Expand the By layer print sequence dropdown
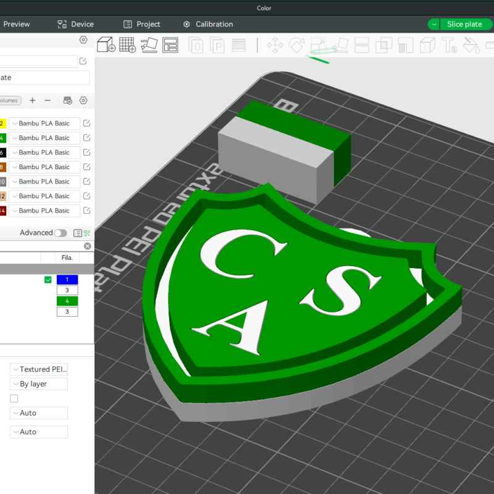The height and width of the screenshot is (494, 494). (x=38, y=384)
